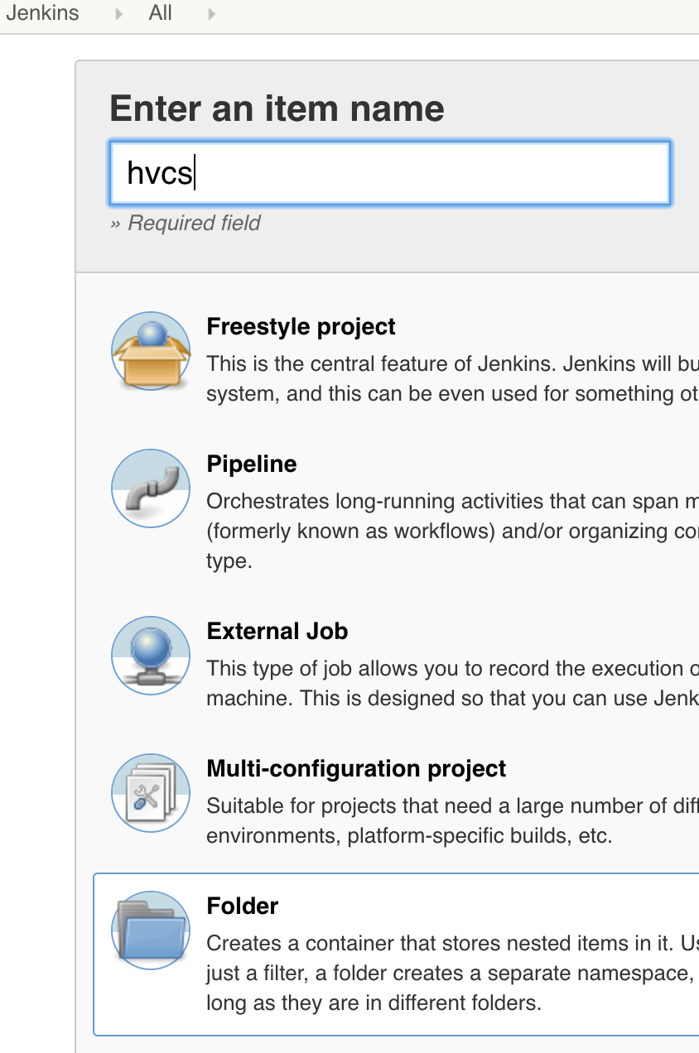Click the External Job description text
This screenshot has width=699, height=1053.
pyautogui.click(x=453, y=683)
